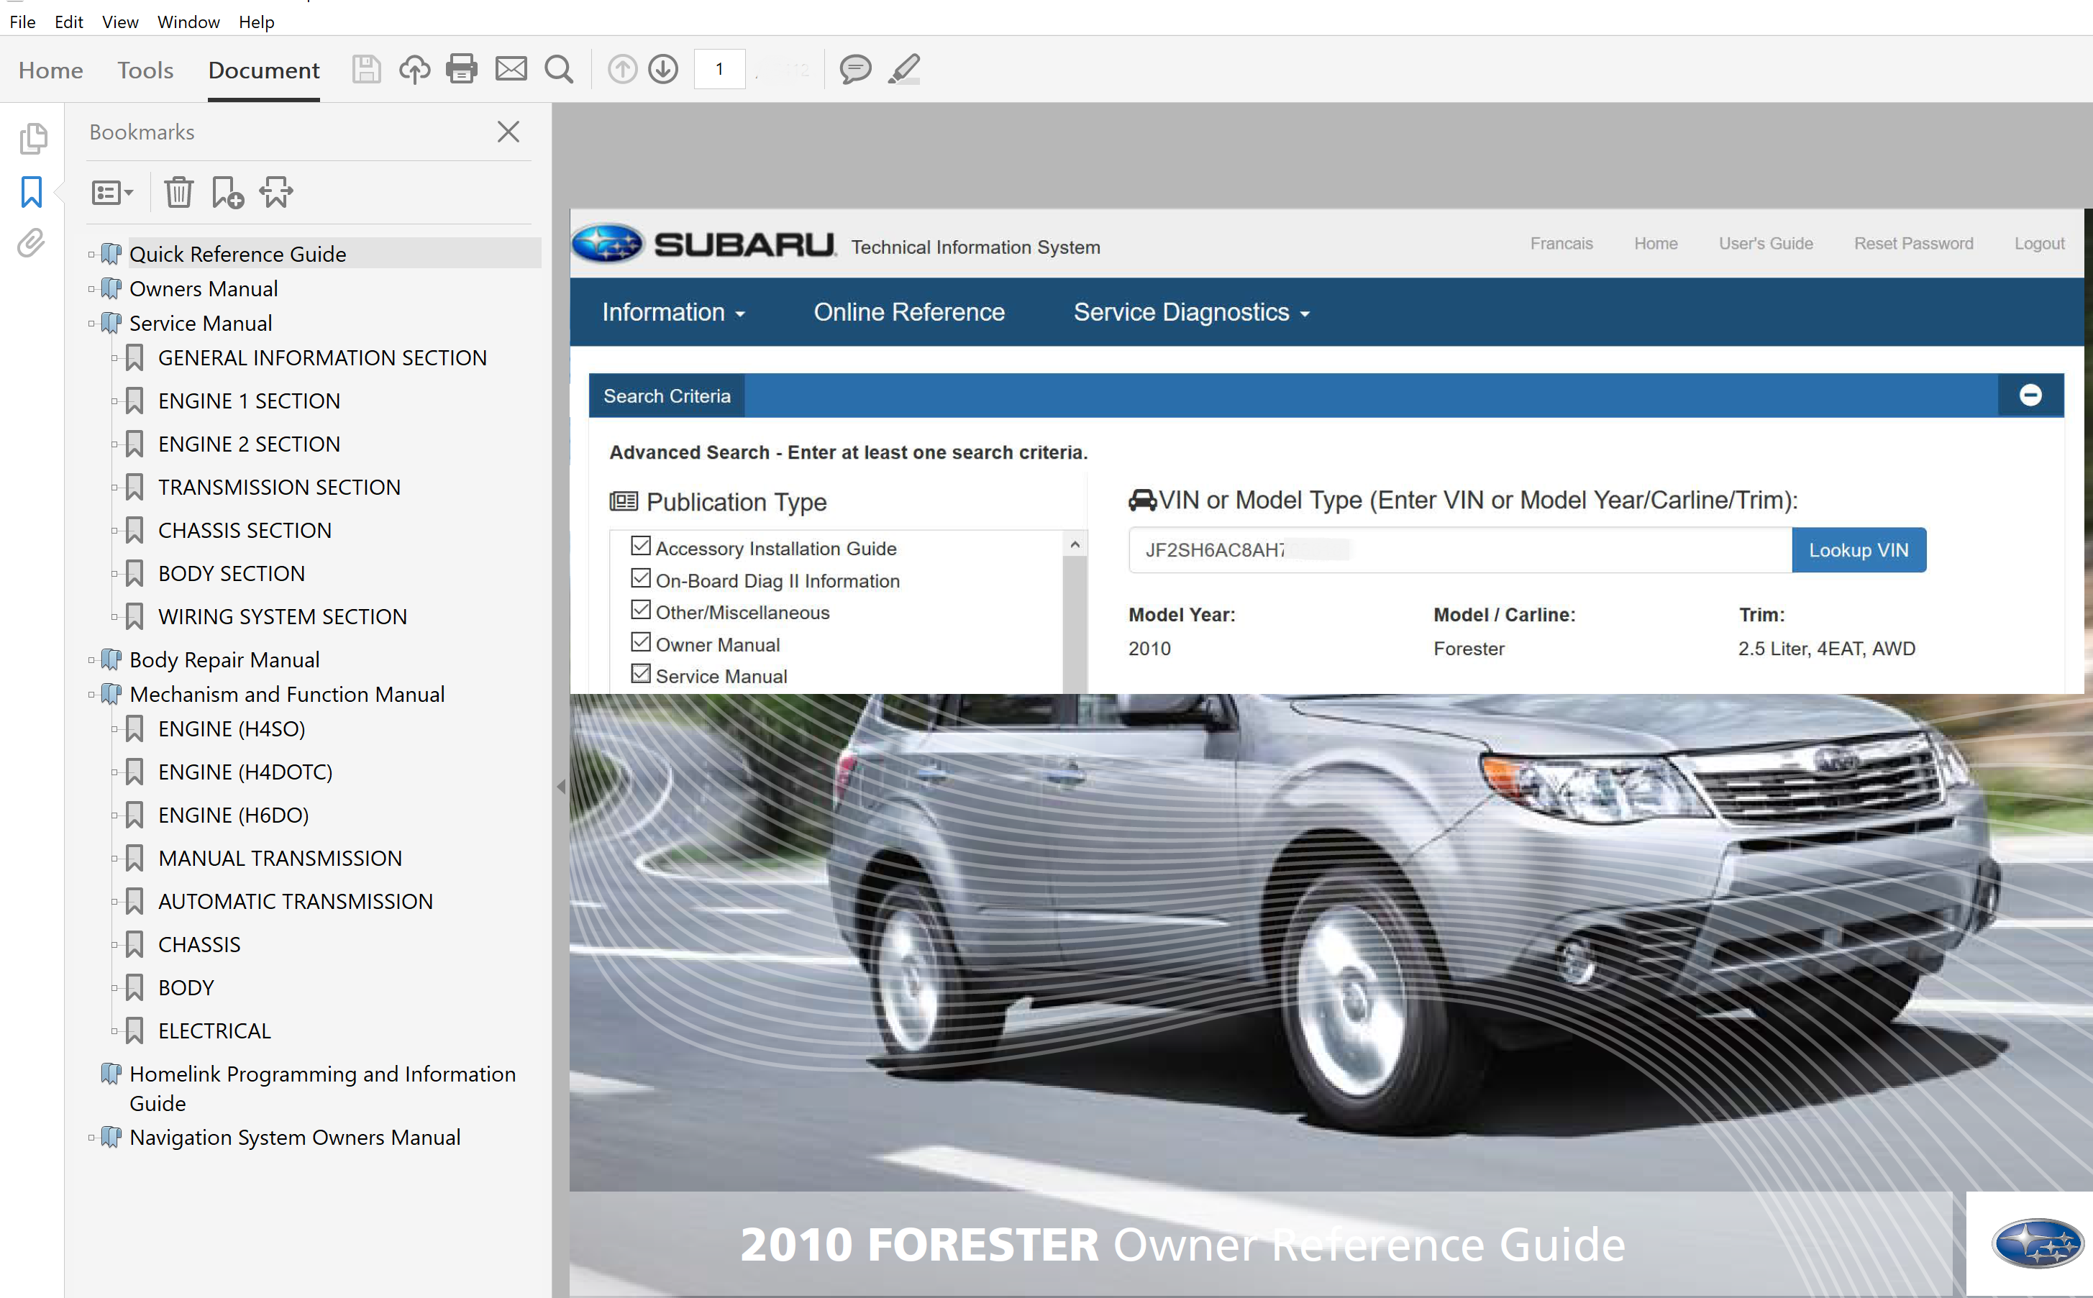Screen dimensions: 2093x1298
Task: Click the upload to cloud icon
Action: 415,69
